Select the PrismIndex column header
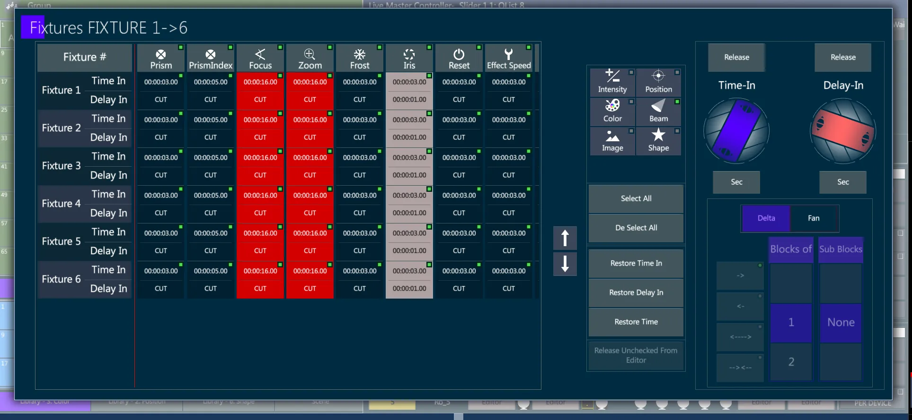This screenshot has height=420, width=912. [211, 58]
